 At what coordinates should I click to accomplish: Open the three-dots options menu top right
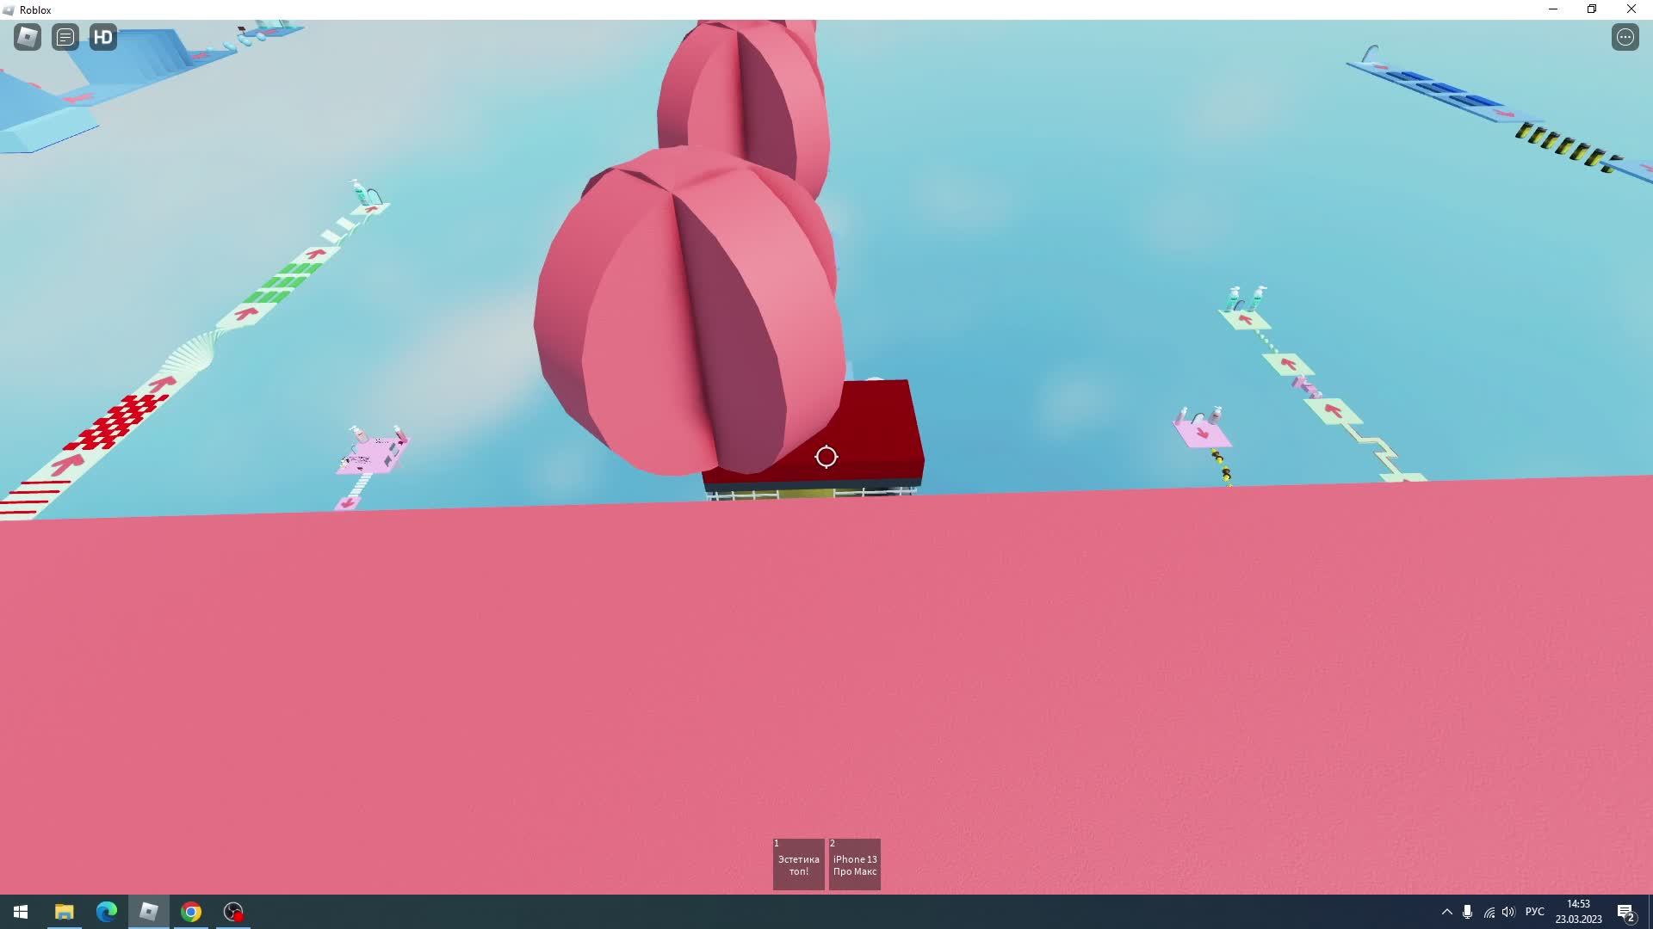(1625, 37)
